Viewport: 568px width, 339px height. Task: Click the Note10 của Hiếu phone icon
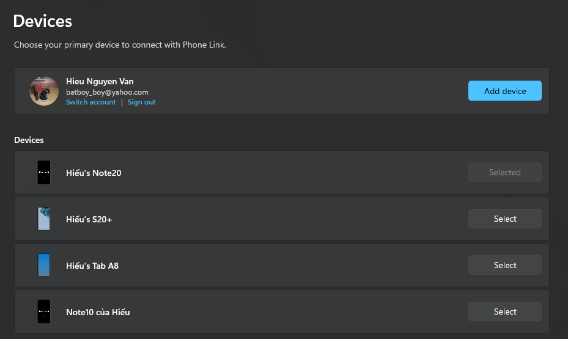[44, 311]
